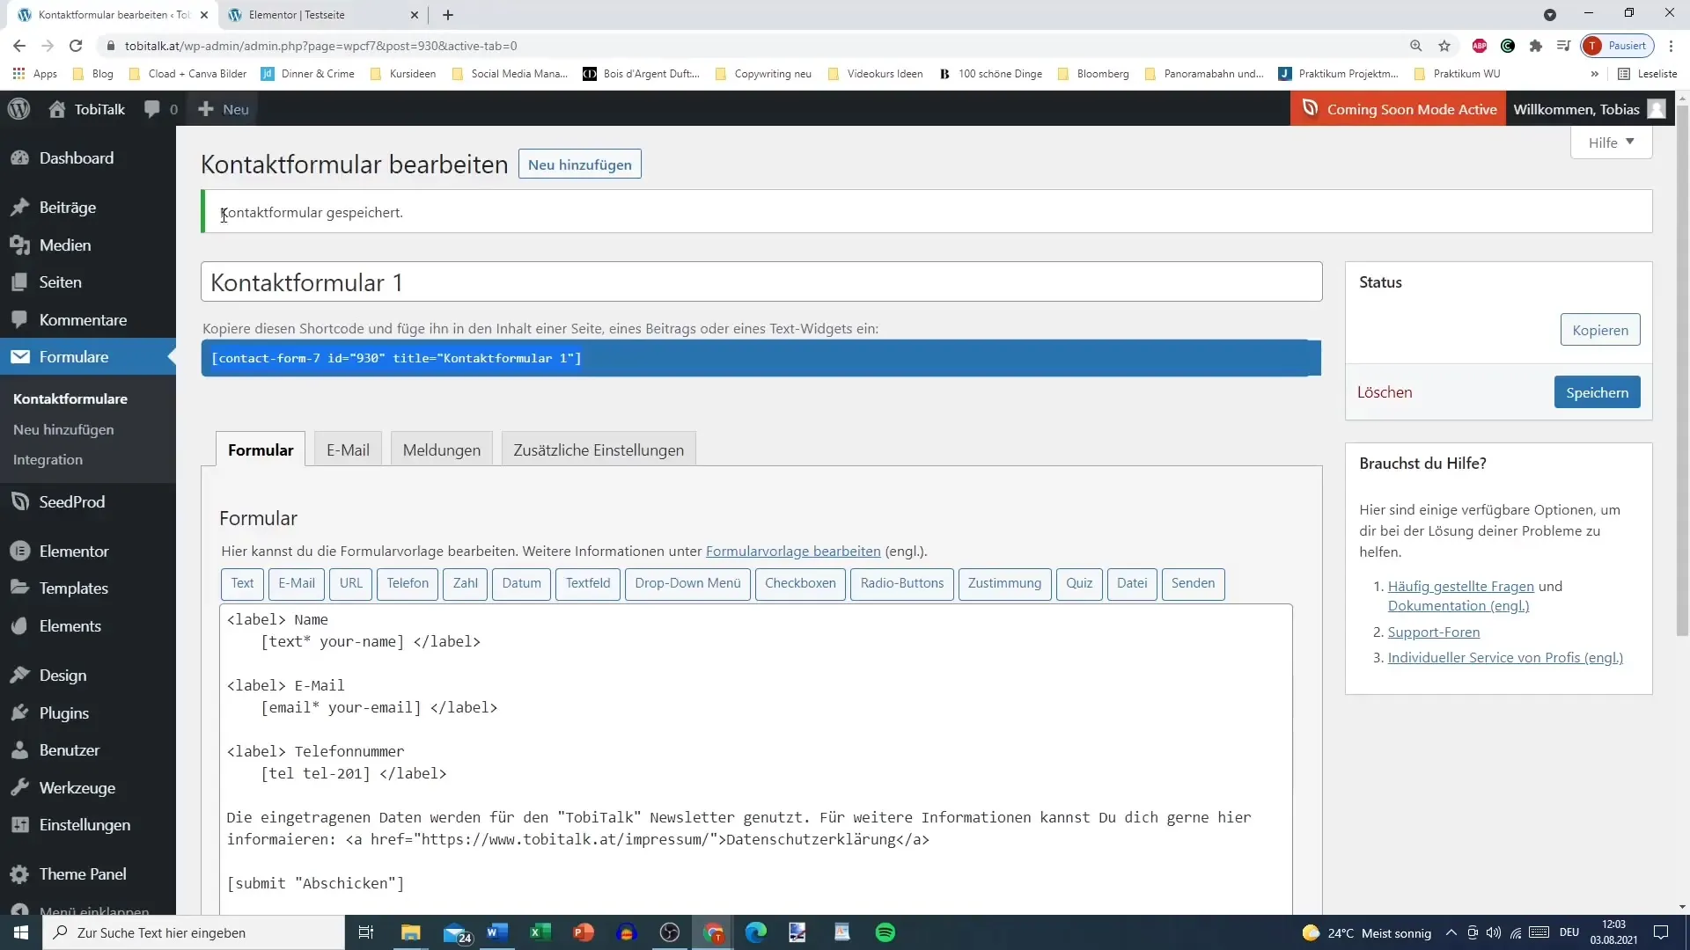Screen dimensions: 1690x950
Task: Click the Formularvorlage bearbeiten link
Action: pos(794,551)
